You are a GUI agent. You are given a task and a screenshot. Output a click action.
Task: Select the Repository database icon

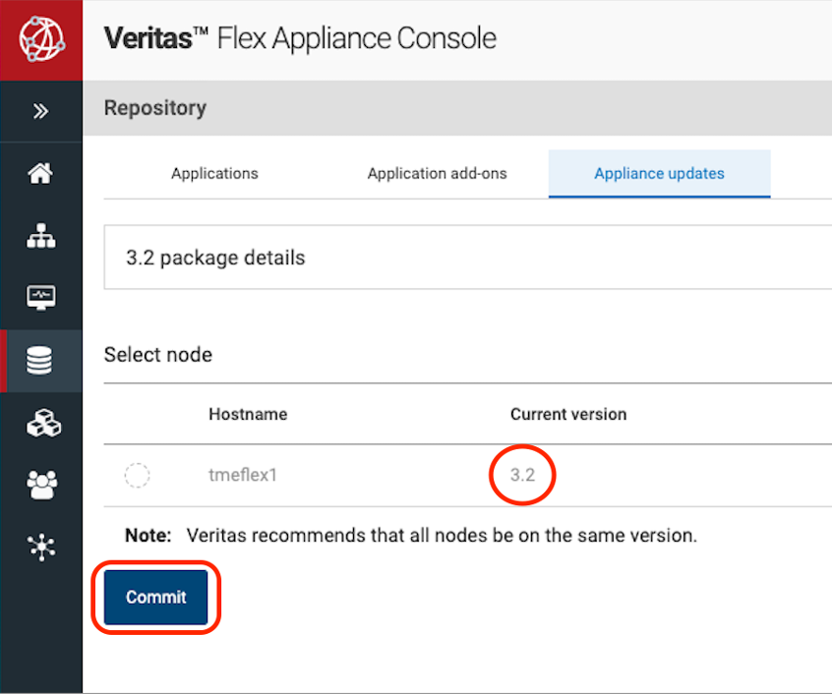(x=40, y=361)
